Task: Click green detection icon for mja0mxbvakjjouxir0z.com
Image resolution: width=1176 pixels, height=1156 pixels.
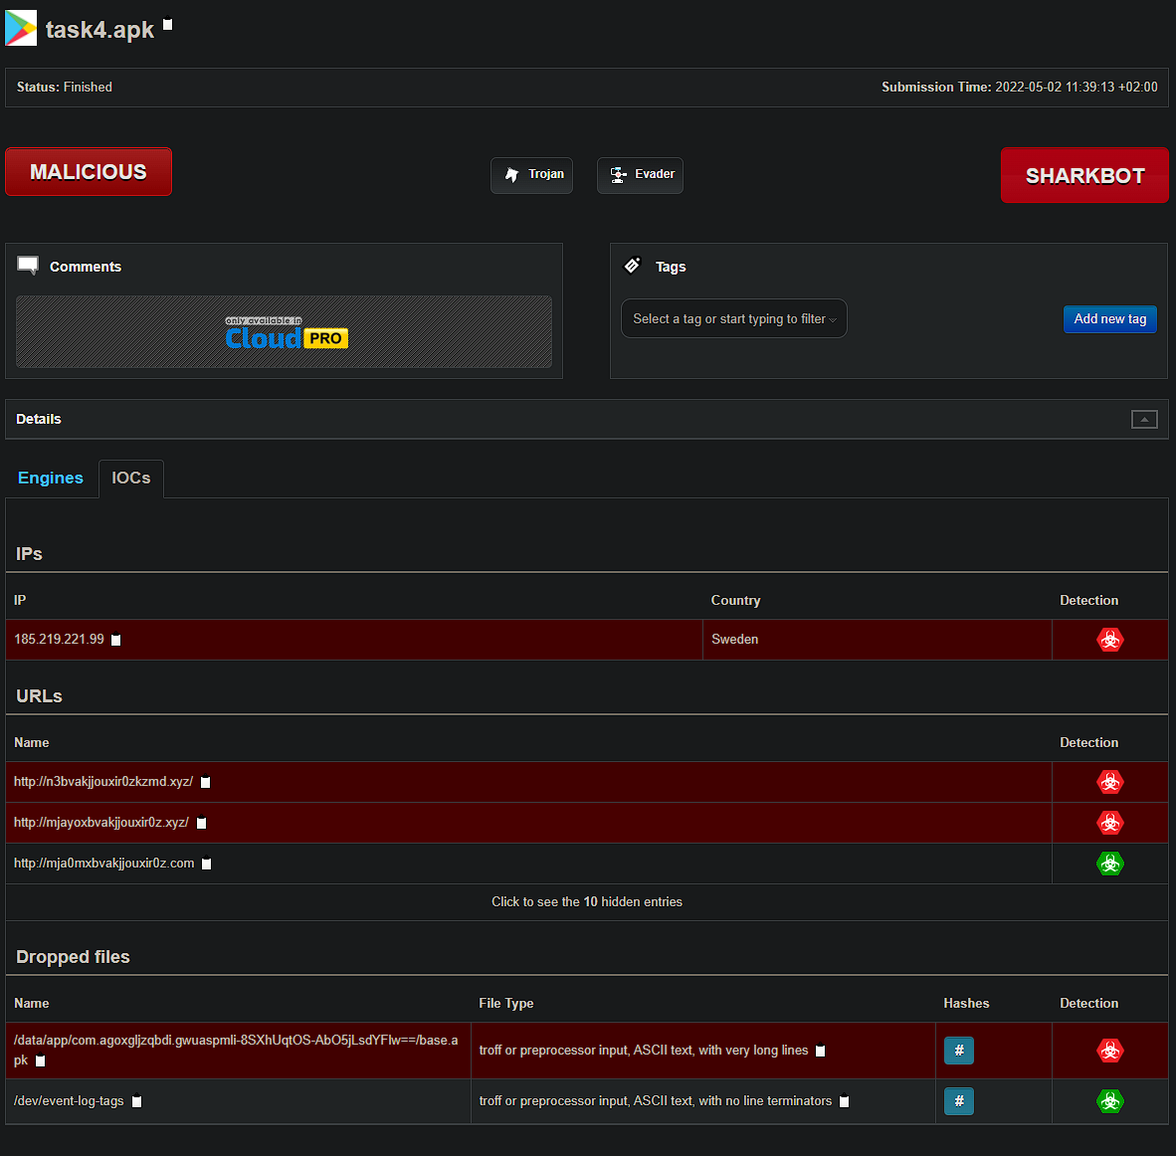Action: [1110, 864]
